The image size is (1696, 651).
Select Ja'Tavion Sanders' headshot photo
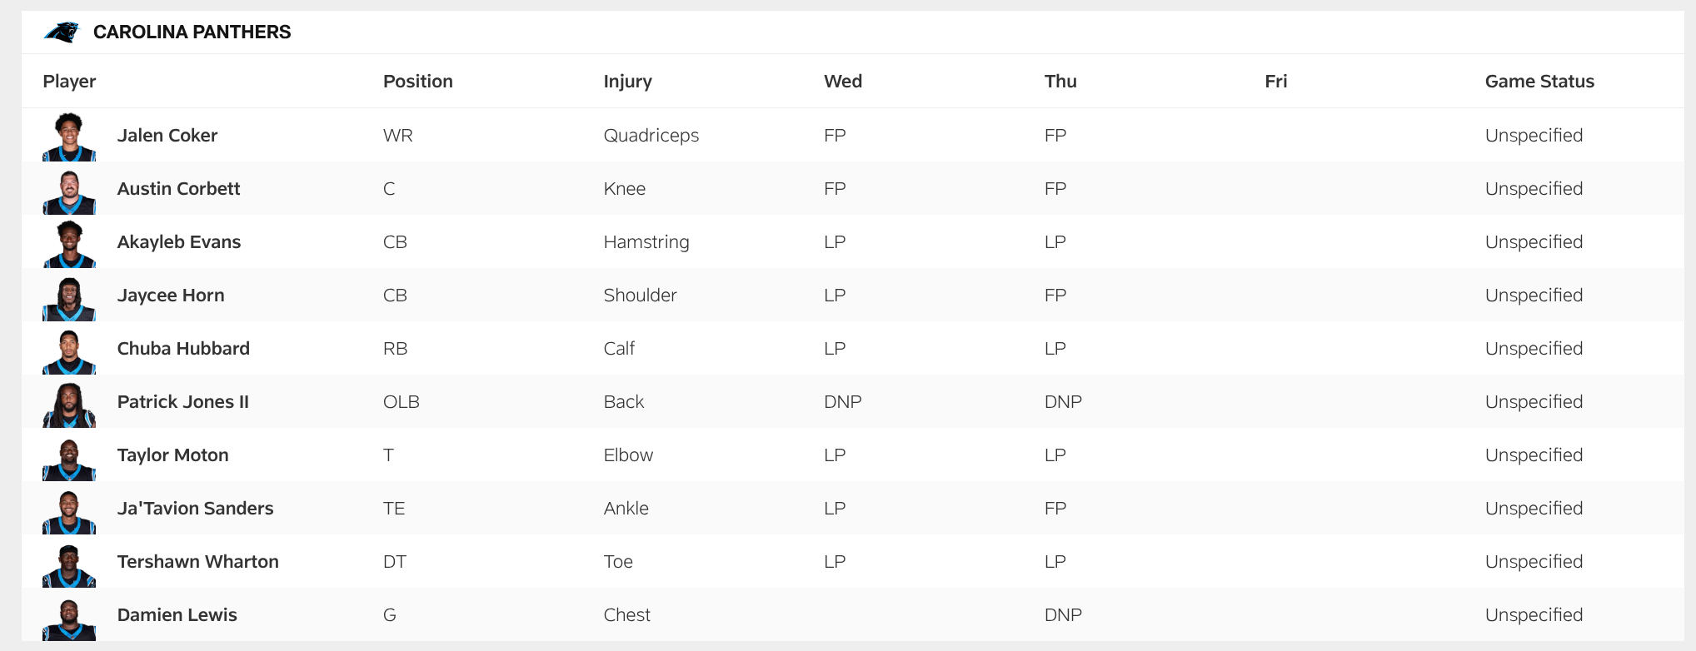pos(69,510)
